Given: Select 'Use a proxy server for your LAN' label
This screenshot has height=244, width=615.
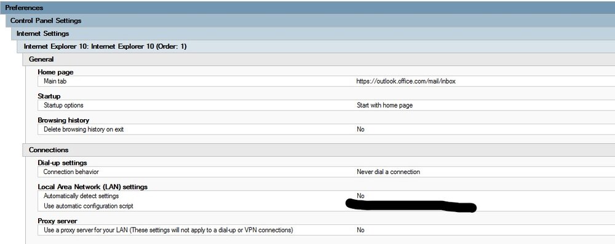Looking at the screenshot, I should tap(169, 230).
